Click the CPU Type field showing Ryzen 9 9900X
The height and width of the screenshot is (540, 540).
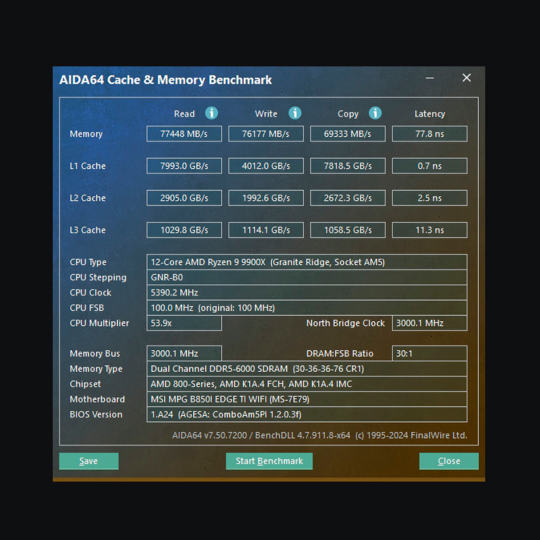(307, 262)
